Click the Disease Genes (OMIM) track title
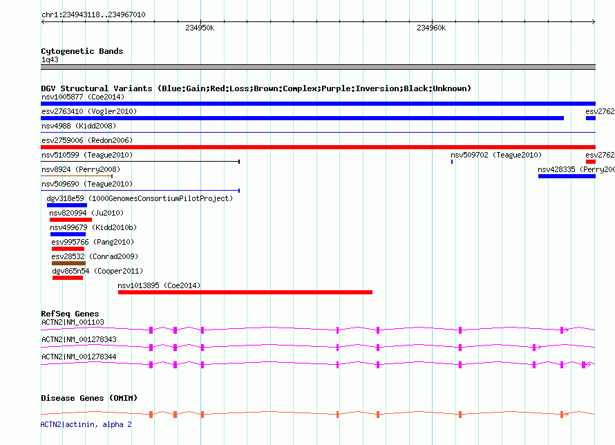Image resolution: width=615 pixels, height=445 pixels. click(x=89, y=398)
